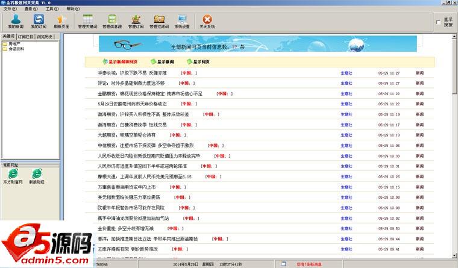Viewport: 458px width, 268px height.
Task: Click the status bar message window icon
Action: (283, 264)
